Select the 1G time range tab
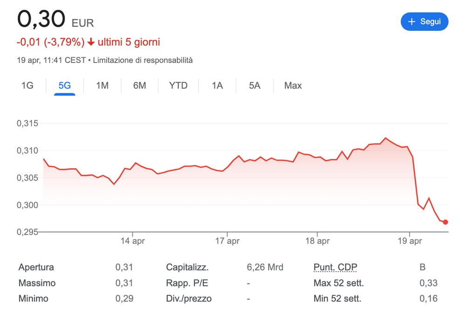This screenshot has width=466, height=313. [27, 86]
